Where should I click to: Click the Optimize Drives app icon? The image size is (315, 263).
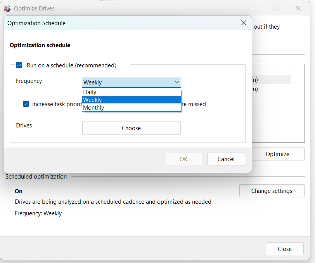point(7,8)
